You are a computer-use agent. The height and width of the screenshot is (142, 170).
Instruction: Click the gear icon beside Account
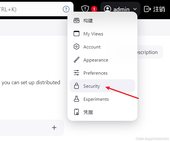click(76, 47)
